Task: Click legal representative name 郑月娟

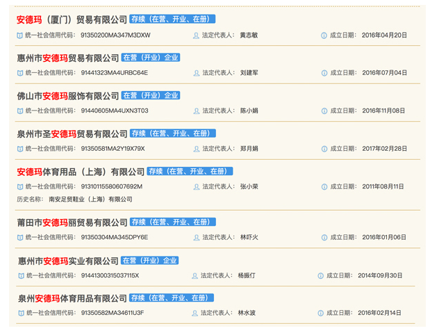Action: [249, 149]
